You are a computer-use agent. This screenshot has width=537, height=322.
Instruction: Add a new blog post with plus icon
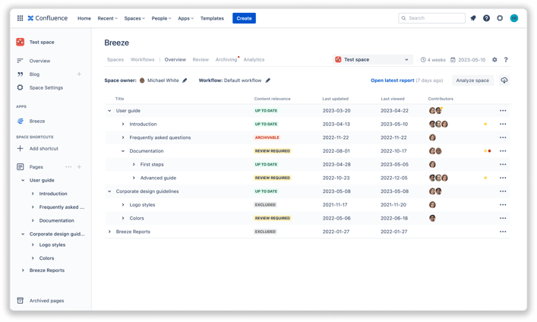click(79, 74)
